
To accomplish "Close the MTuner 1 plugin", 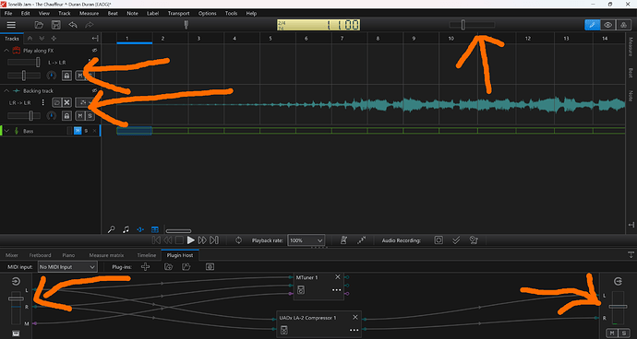I will (338, 277).
